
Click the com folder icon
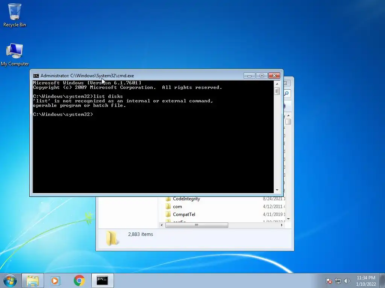pyautogui.click(x=168, y=207)
